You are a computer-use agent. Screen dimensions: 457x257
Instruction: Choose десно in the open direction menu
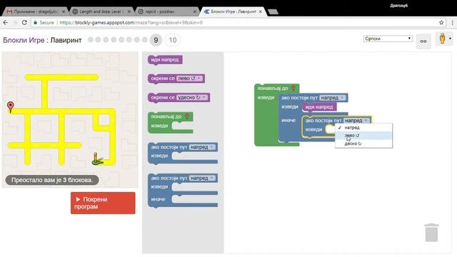(363, 143)
